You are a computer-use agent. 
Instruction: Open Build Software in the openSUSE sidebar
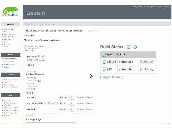click(x=10, y=34)
